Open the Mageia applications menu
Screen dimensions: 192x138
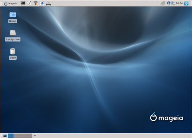11,3
